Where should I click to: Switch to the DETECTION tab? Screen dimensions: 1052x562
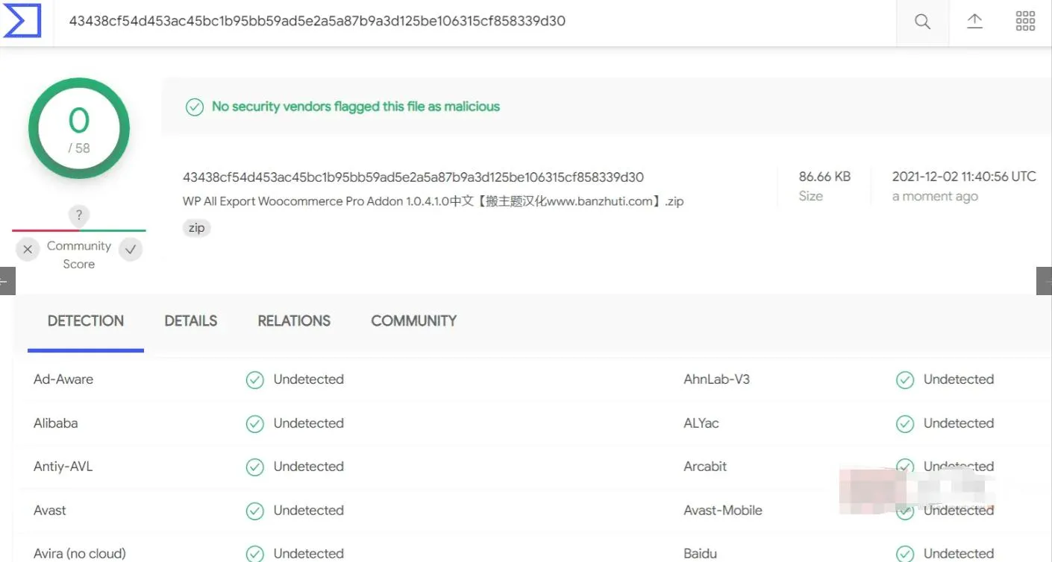click(86, 321)
